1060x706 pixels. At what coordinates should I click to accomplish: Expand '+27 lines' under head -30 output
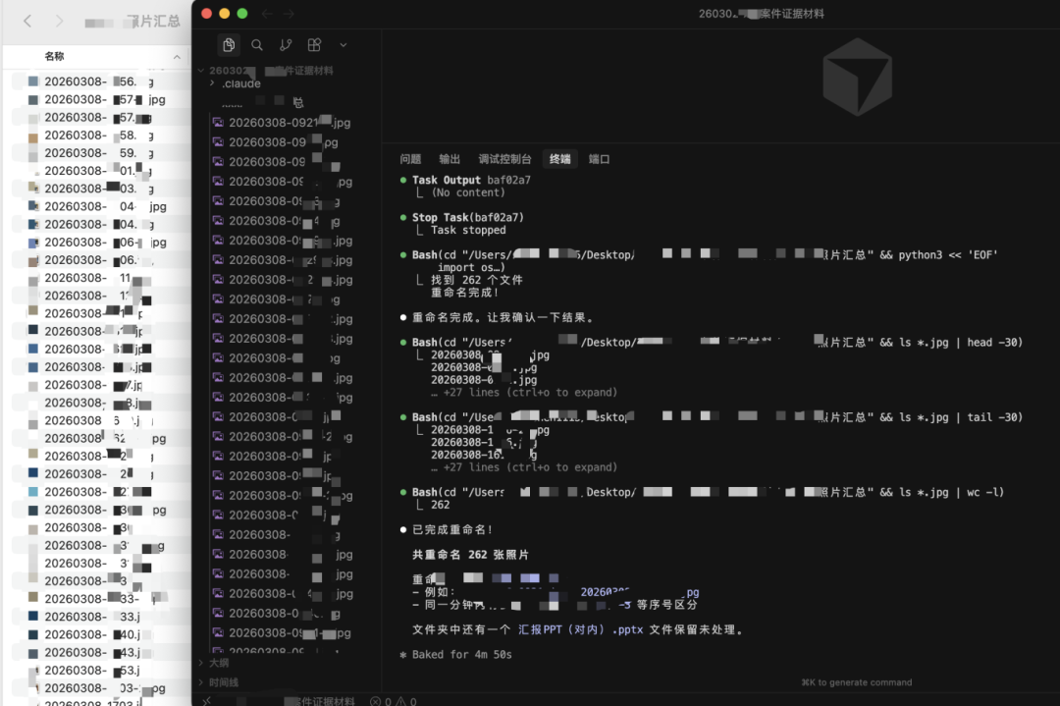[x=524, y=392]
